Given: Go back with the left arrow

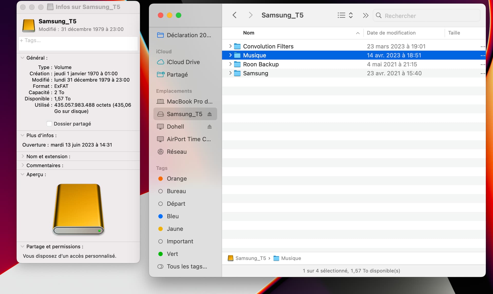Looking at the screenshot, I should click(234, 15).
